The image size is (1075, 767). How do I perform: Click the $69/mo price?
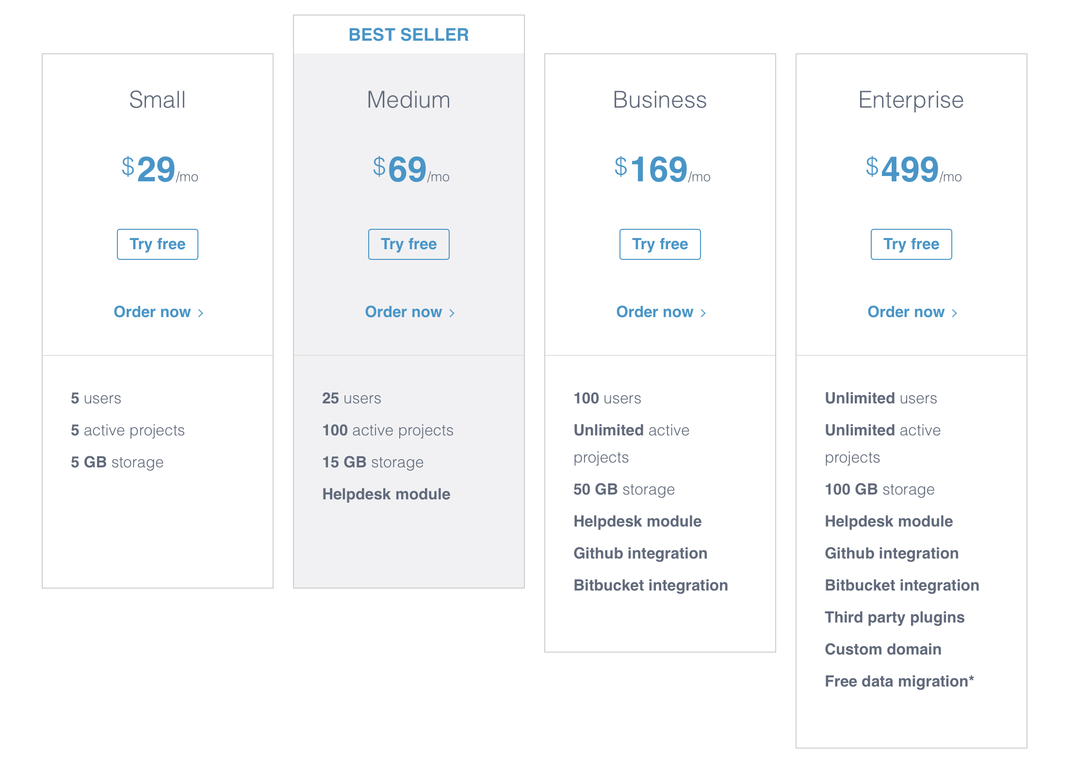[411, 169]
